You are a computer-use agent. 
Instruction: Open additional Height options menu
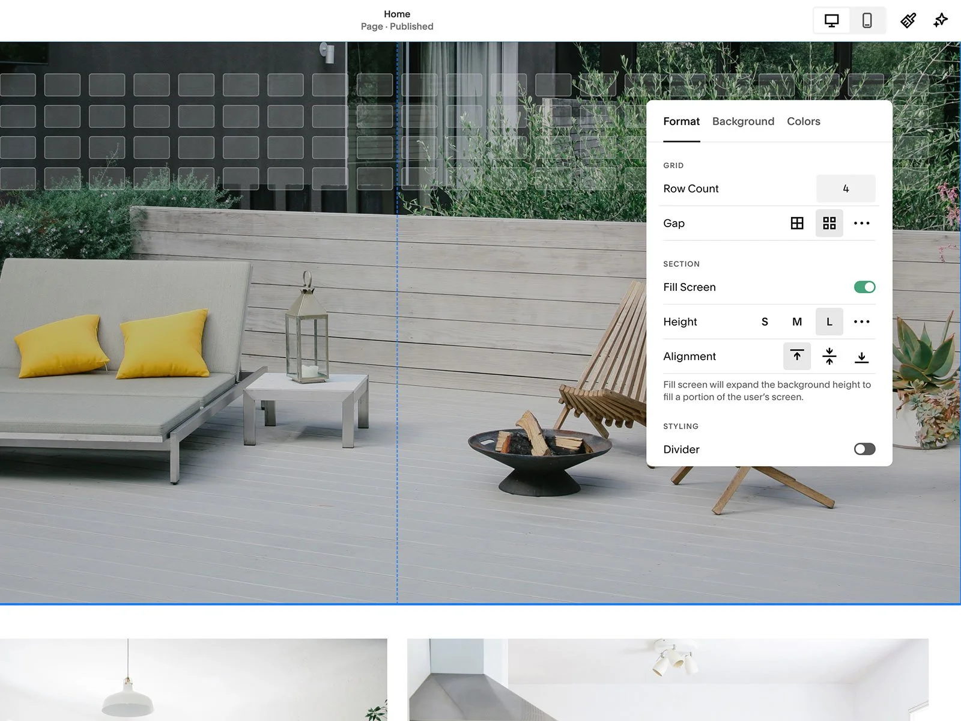point(862,321)
